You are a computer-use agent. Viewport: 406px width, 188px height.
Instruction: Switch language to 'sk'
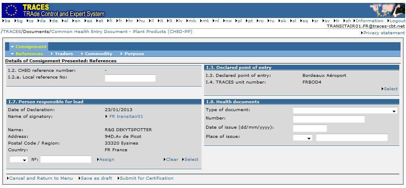coord(282,21)
